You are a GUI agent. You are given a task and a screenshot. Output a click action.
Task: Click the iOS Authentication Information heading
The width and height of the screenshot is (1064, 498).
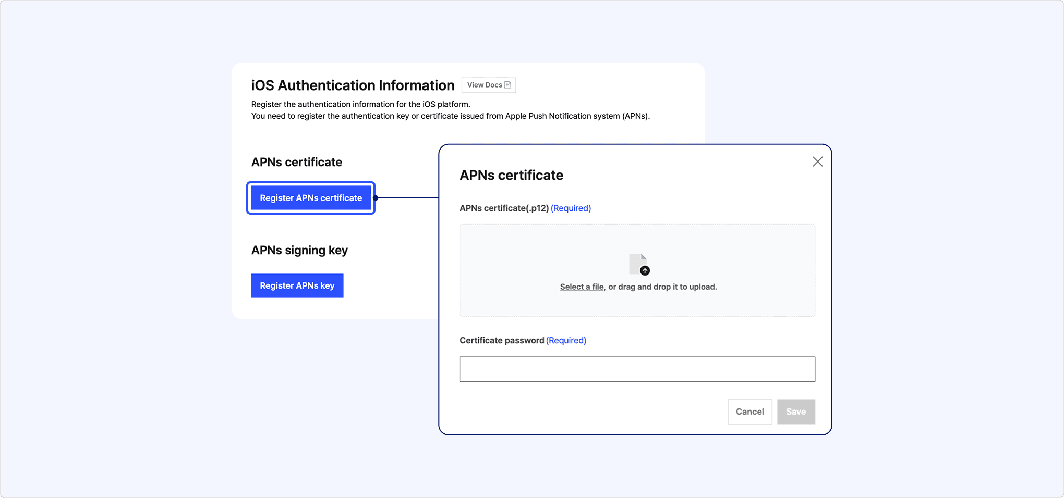pos(353,85)
